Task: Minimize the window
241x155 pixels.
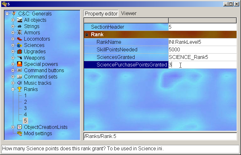Action: click(225, 4)
